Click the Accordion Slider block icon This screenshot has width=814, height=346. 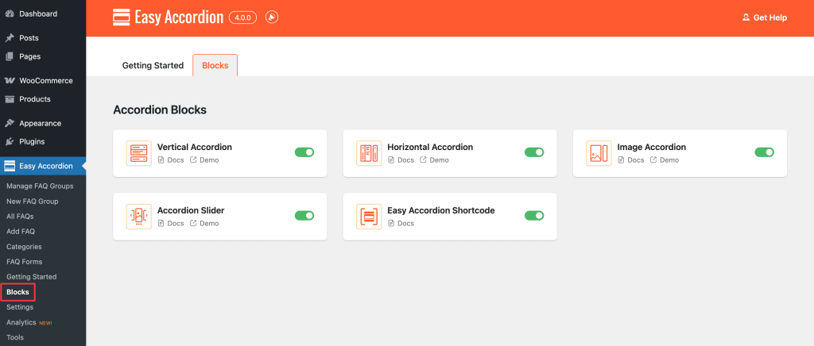pyautogui.click(x=138, y=217)
